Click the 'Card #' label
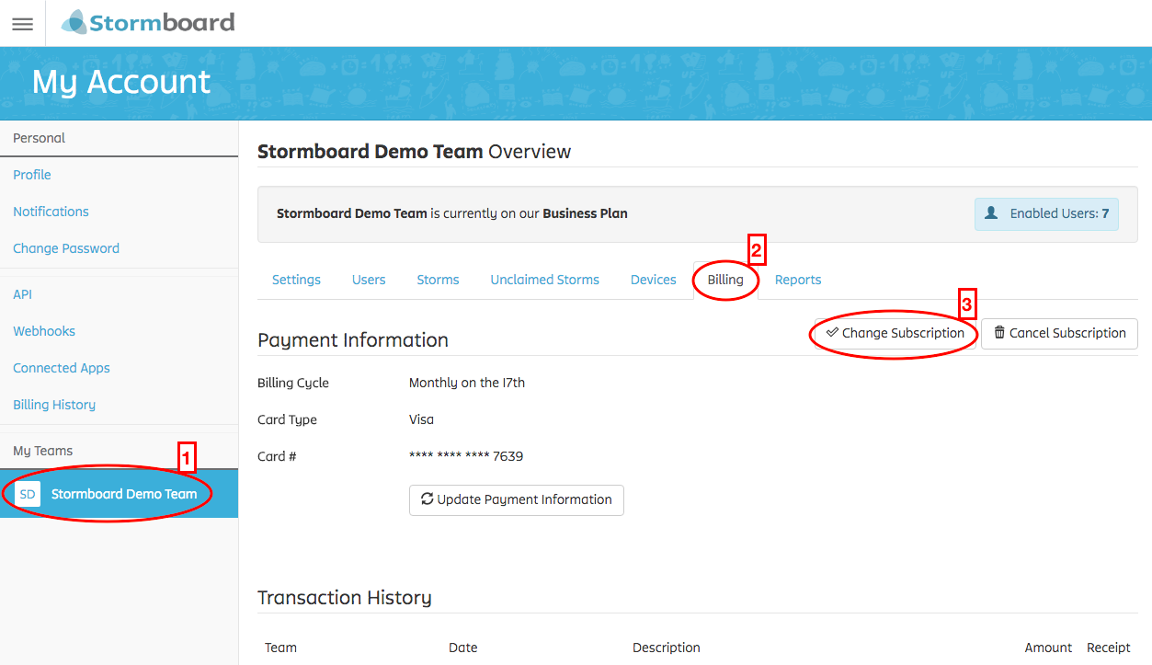Viewport: 1152px width, 665px height. click(x=277, y=456)
